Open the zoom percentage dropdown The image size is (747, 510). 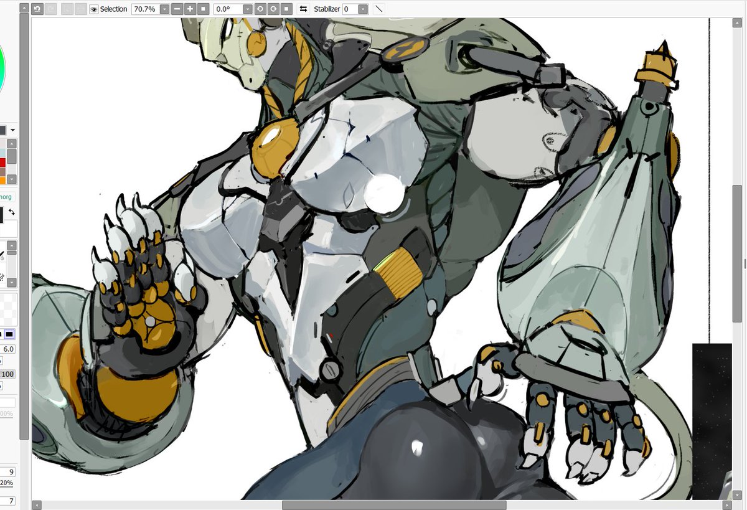pyautogui.click(x=164, y=9)
